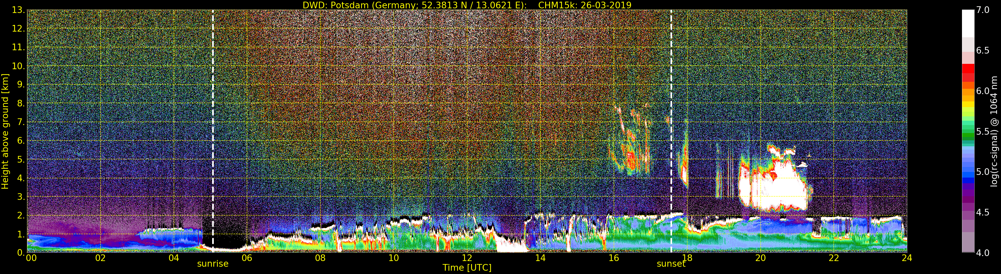Screen dimensions: 1001x274
Task: Click the time axis tick '18'
Action: (687, 258)
